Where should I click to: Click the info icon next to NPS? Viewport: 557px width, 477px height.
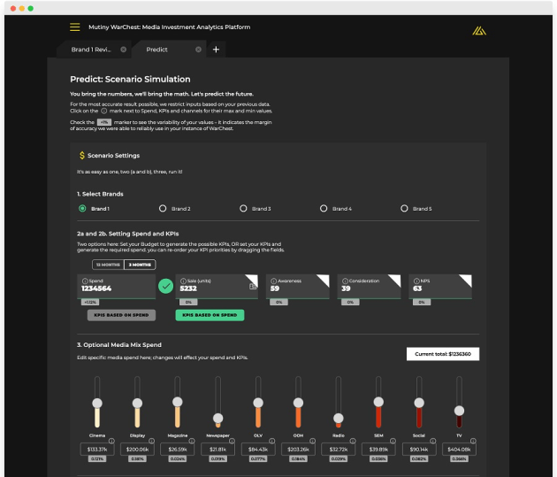click(x=416, y=281)
